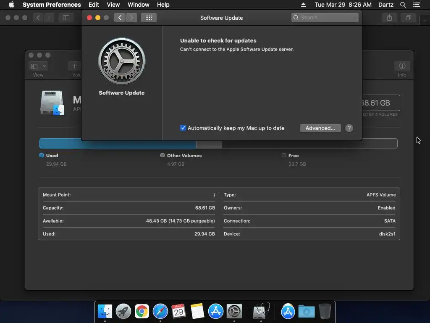Viewport: 430px width, 323px height.
Task: Toggle Automatically keep my Mac up to date
Action: coord(183,128)
